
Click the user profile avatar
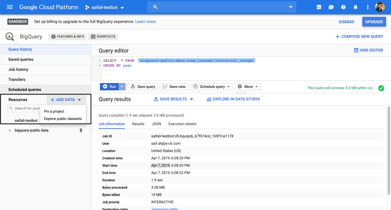coord(380,7)
